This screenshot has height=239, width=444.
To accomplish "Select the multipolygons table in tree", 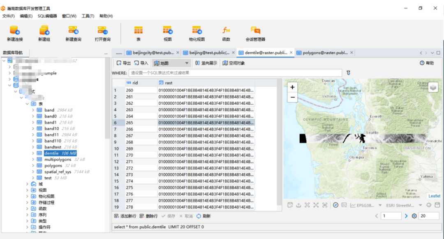I will coord(58,159).
